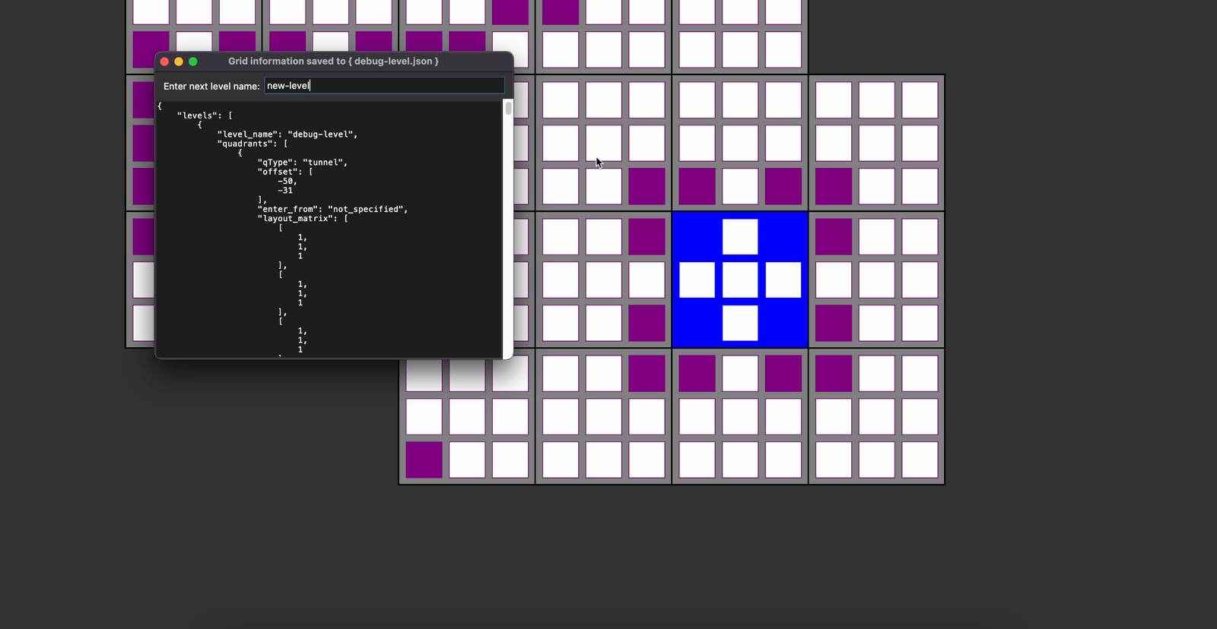Click the green zoom button on dialog
Viewport: 1217px width, 629px height.
click(193, 62)
